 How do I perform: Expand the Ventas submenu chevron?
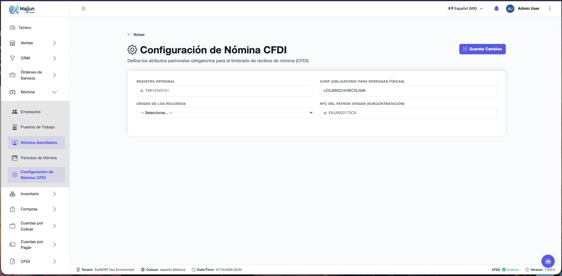point(54,43)
